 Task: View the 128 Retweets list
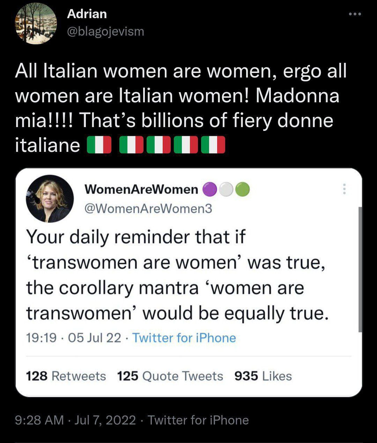pyautogui.click(x=66, y=376)
